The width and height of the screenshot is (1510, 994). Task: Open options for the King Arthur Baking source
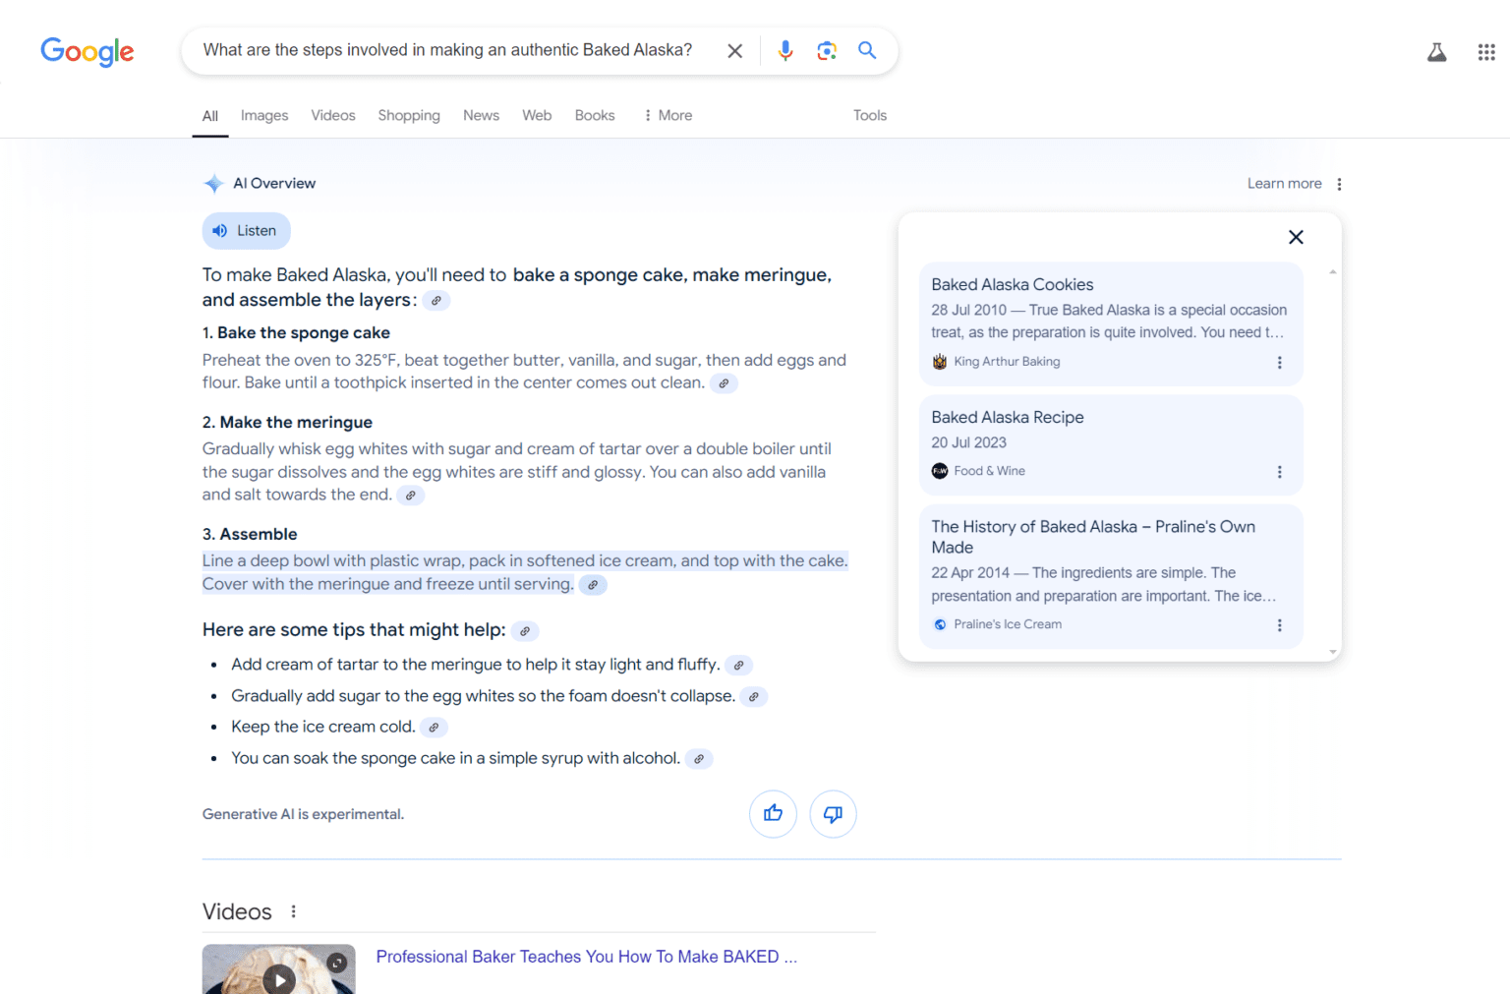(1279, 362)
